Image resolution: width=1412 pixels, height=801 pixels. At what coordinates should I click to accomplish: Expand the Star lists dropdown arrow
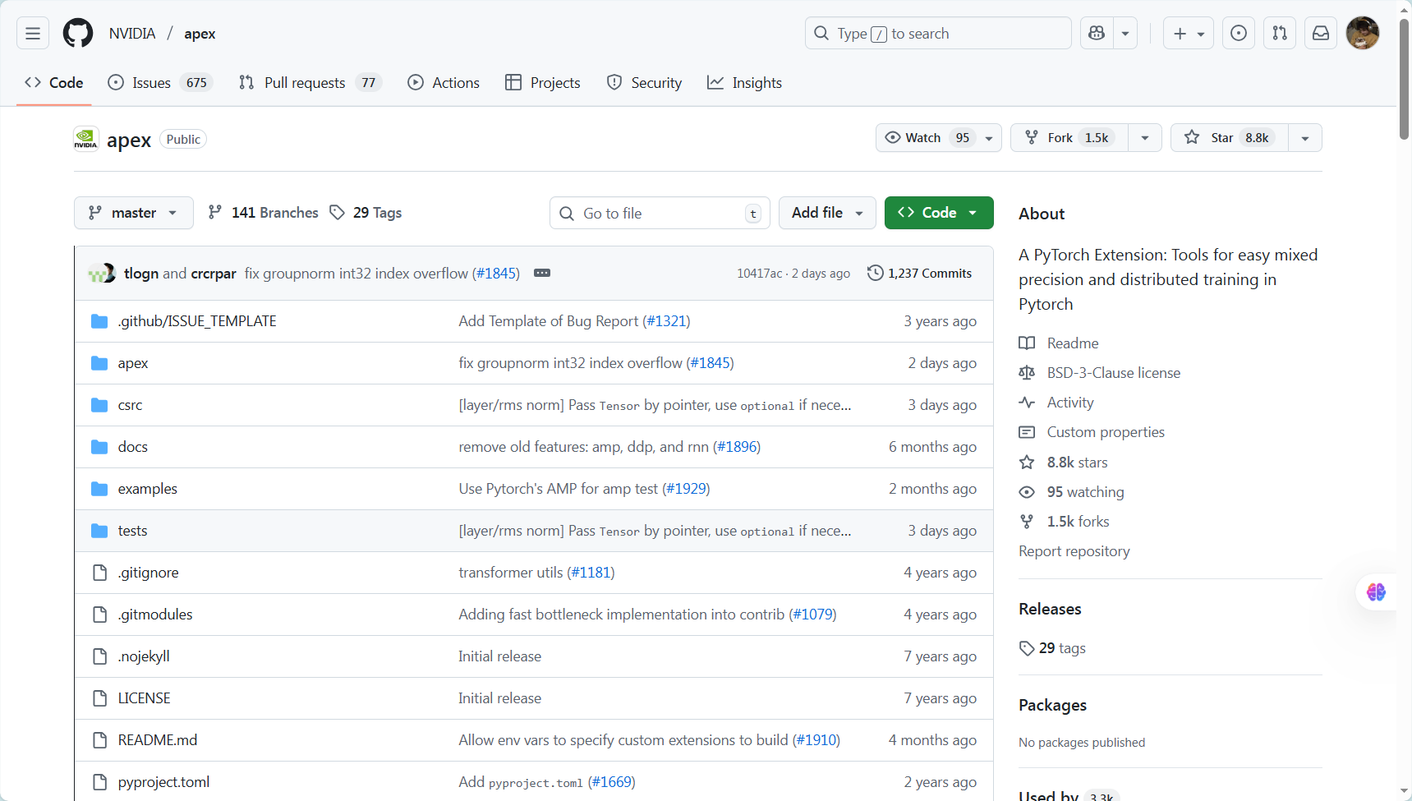tap(1305, 138)
